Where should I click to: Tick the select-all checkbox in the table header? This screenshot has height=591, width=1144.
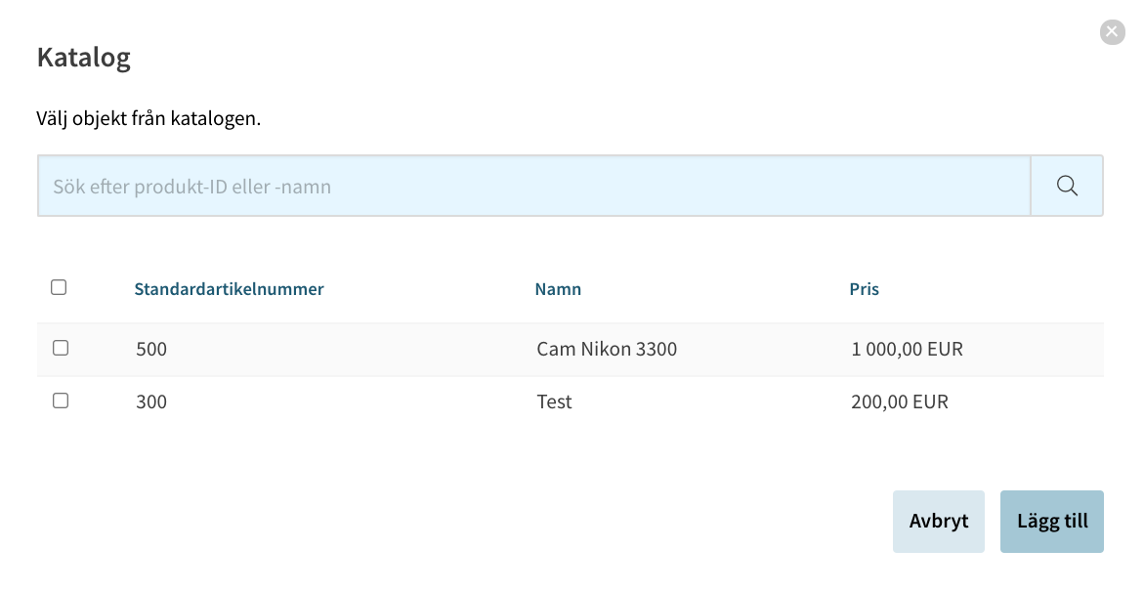pos(59,287)
